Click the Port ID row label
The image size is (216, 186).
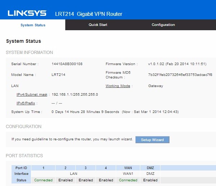tap(21, 168)
